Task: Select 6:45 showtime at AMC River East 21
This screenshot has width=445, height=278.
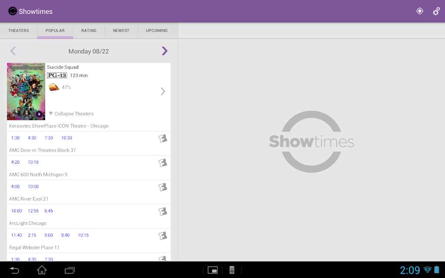Action: (x=49, y=211)
